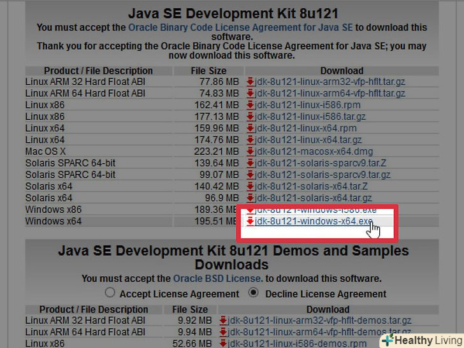This screenshot has width=464, height=348.
Task: Download jdk-8u121-linux-arm32-vfp-hflt-demos.tar.gz
Action: coord(319,320)
